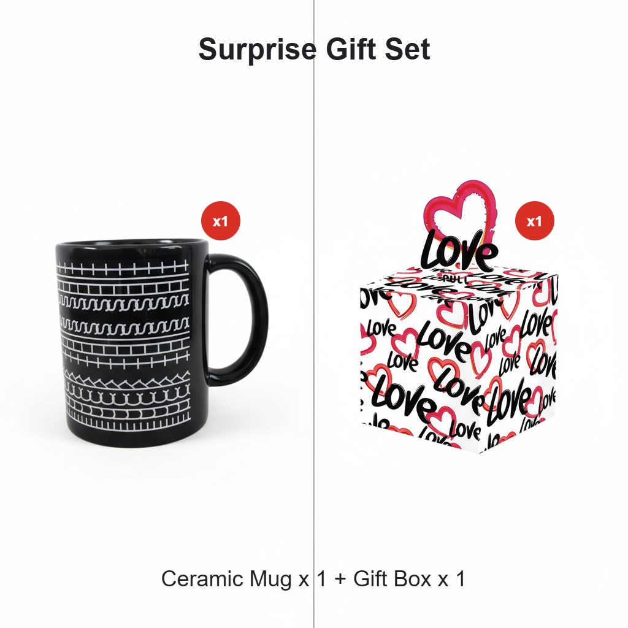Click the words Gift Set in the heading

(378, 49)
